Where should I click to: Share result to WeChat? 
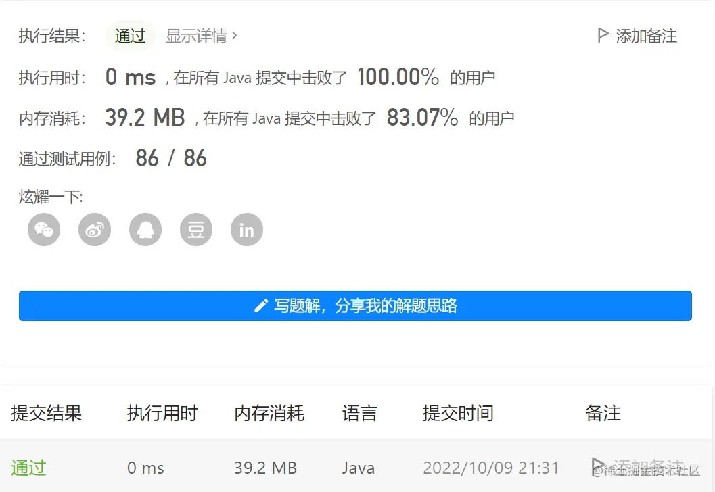(x=43, y=229)
